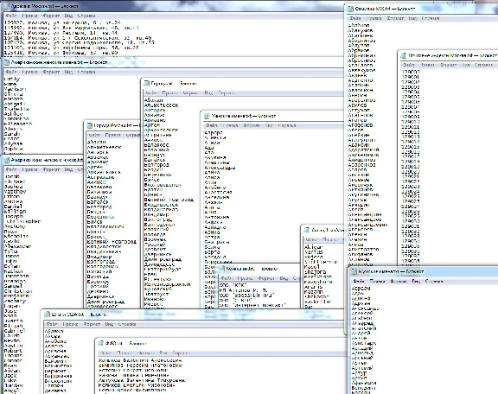Open Вид menu in Фамилии window

coord(412,18)
